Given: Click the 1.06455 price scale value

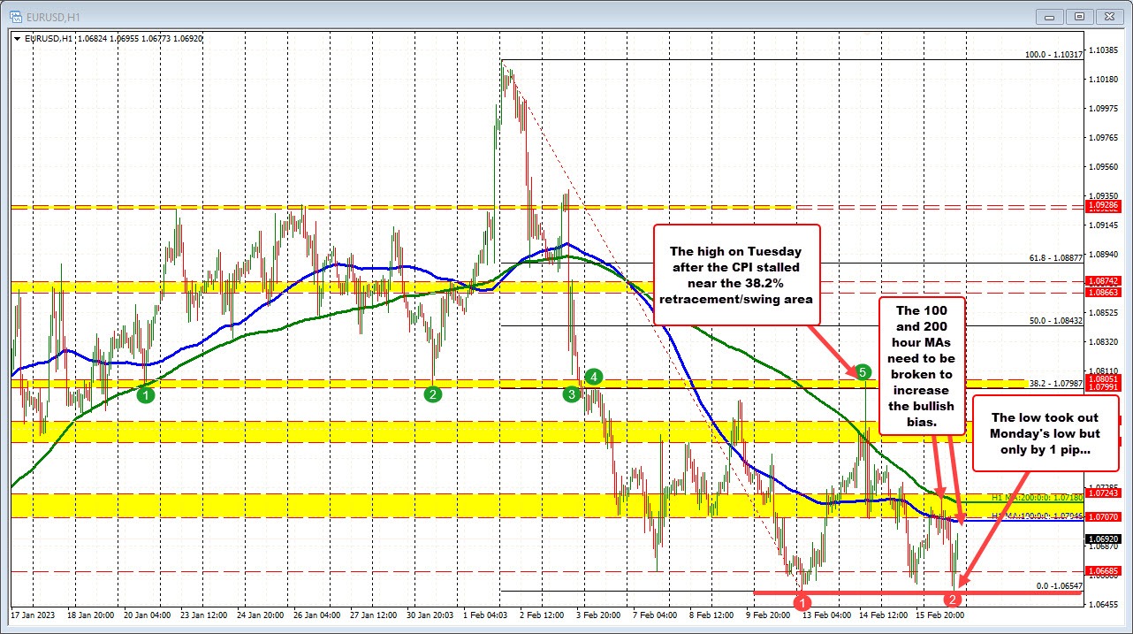Looking at the screenshot, I should 1106,605.
